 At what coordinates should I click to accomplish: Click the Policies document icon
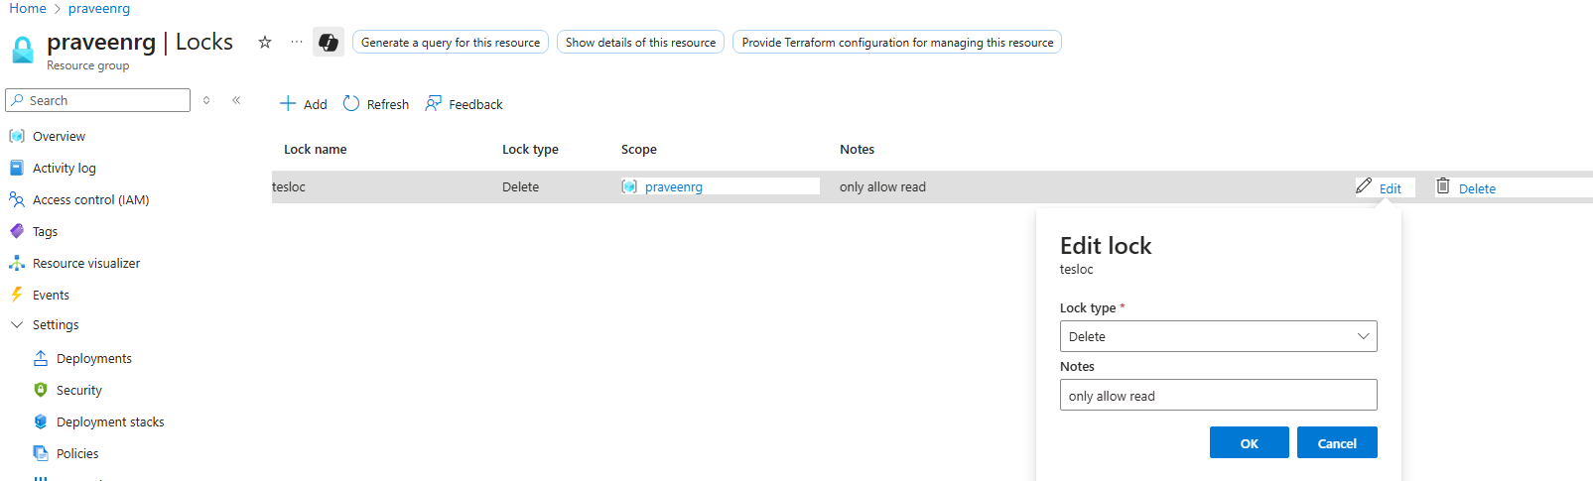(x=41, y=453)
